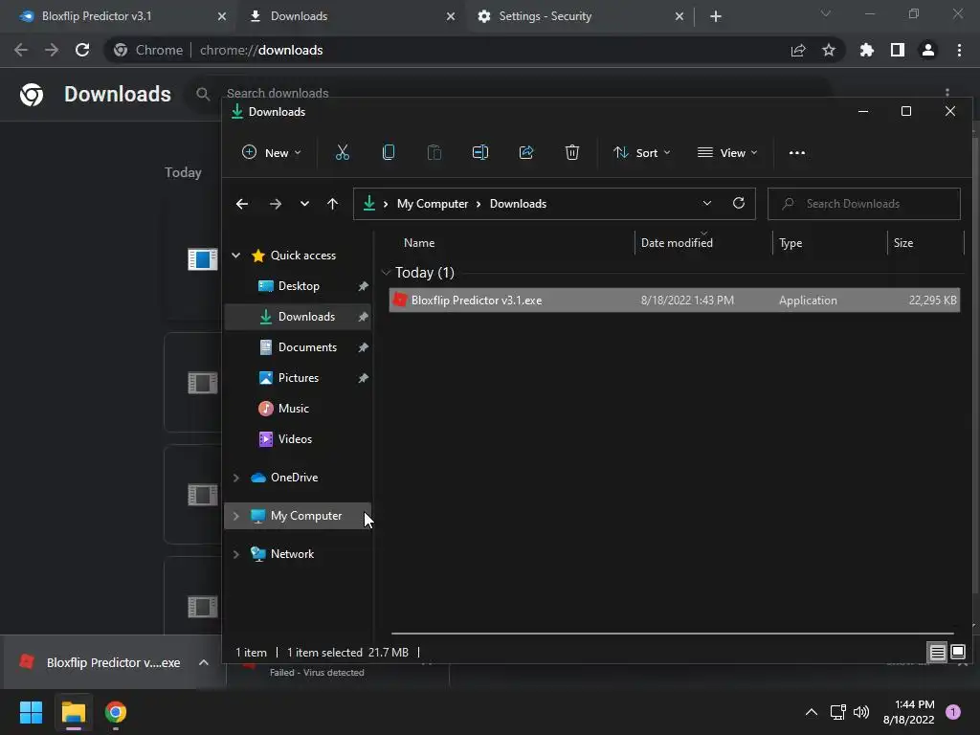Expand the OneDrive tree node
This screenshot has height=735, width=980.
236,478
